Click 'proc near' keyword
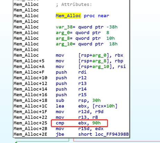Viewport: 160px width, 143px height. [x=96, y=16]
